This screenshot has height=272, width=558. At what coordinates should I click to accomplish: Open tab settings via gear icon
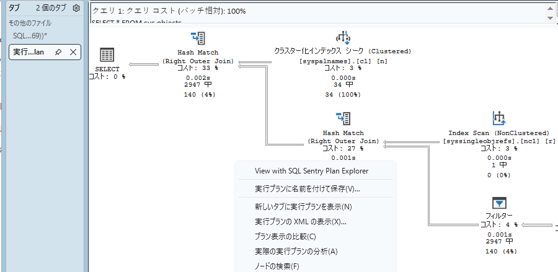76,8
